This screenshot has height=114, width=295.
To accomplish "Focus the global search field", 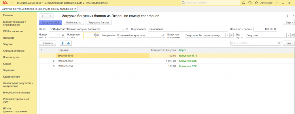I will (210, 3).
